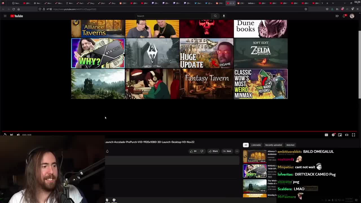Image resolution: width=361 pixels, height=203 pixels.
Task: Open the sidebar WHY? 27:04 video
Action: click(x=255, y=171)
